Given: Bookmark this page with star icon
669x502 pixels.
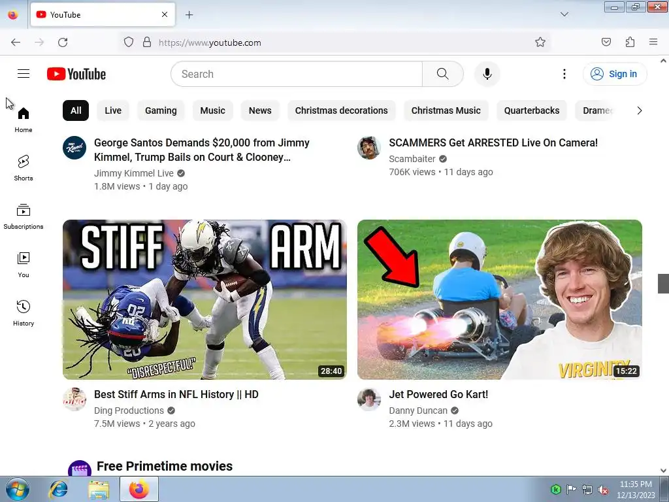Looking at the screenshot, I should [x=540, y=42].
